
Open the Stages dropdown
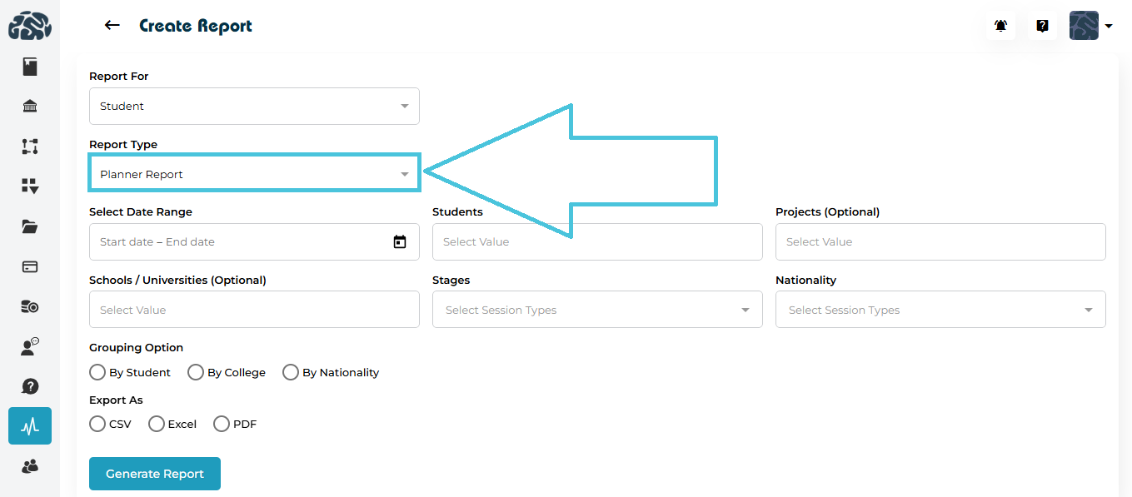597,310
